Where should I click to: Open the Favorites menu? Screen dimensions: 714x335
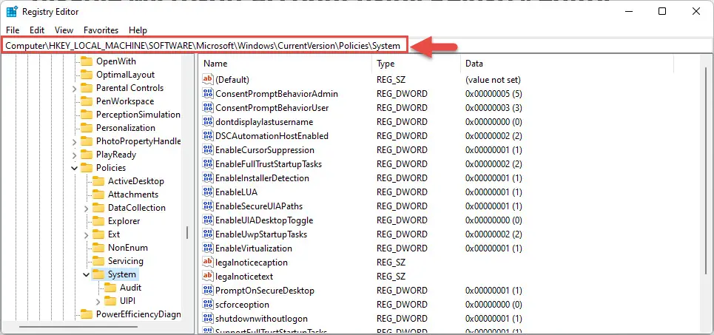[x=101, y=30]
